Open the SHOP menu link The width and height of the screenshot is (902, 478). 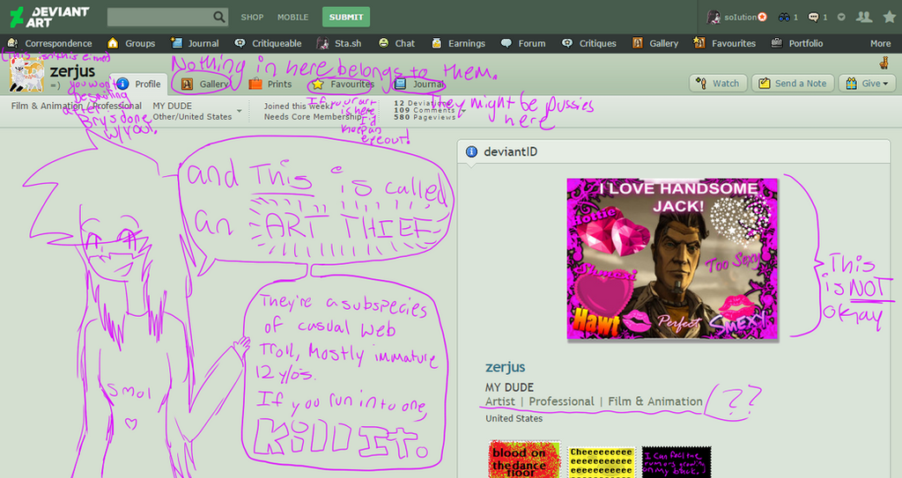252,18
